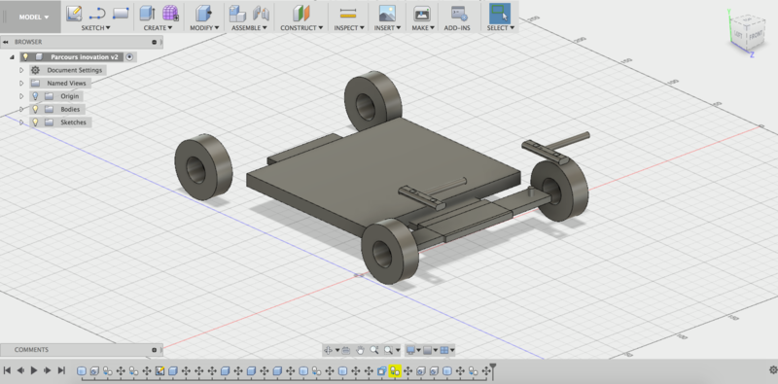The width and height of the screenshot is (778, 384).
Task: Click the FRONT face of view cube
Action: coord(755,35)
